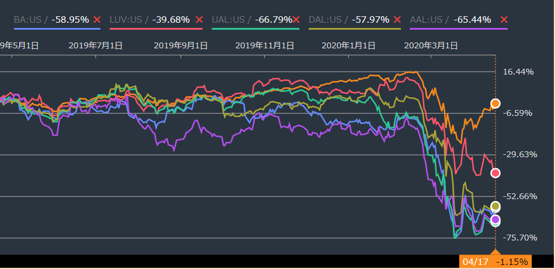
Task: Click the purple AAL:US legend color line
Action: pyautogui.click(x=459, y=29)
